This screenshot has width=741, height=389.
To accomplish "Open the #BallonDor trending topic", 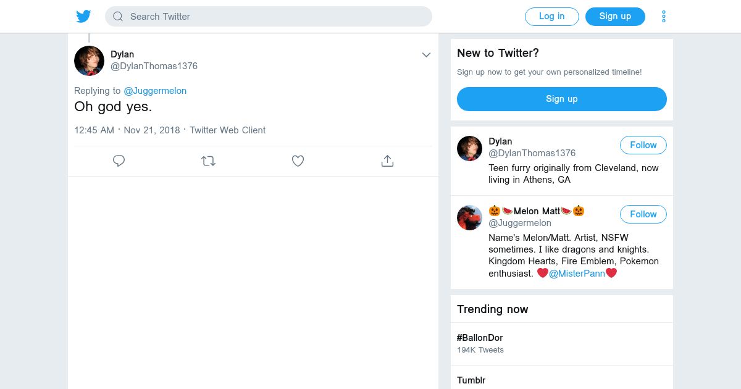I will pyautogui.click(x=480, y=338).
